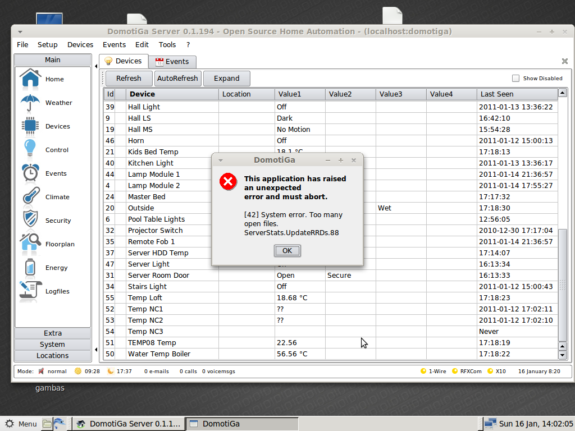575x431 pixels.
Task: Select DomotiGa Server taskbar entry
Action: [x=129, y=424]
